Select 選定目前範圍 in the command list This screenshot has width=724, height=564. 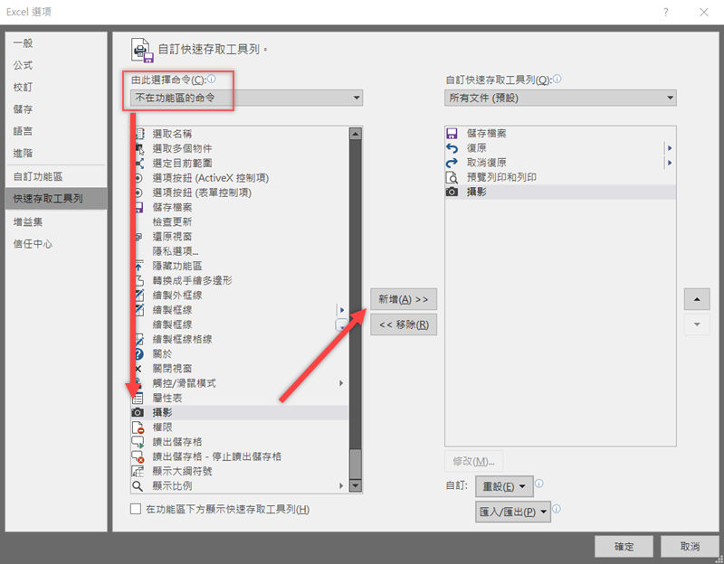pos(240,164)
